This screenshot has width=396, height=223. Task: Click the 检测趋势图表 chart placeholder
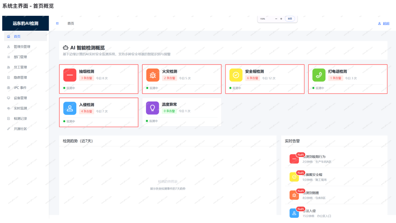[168, 182]
